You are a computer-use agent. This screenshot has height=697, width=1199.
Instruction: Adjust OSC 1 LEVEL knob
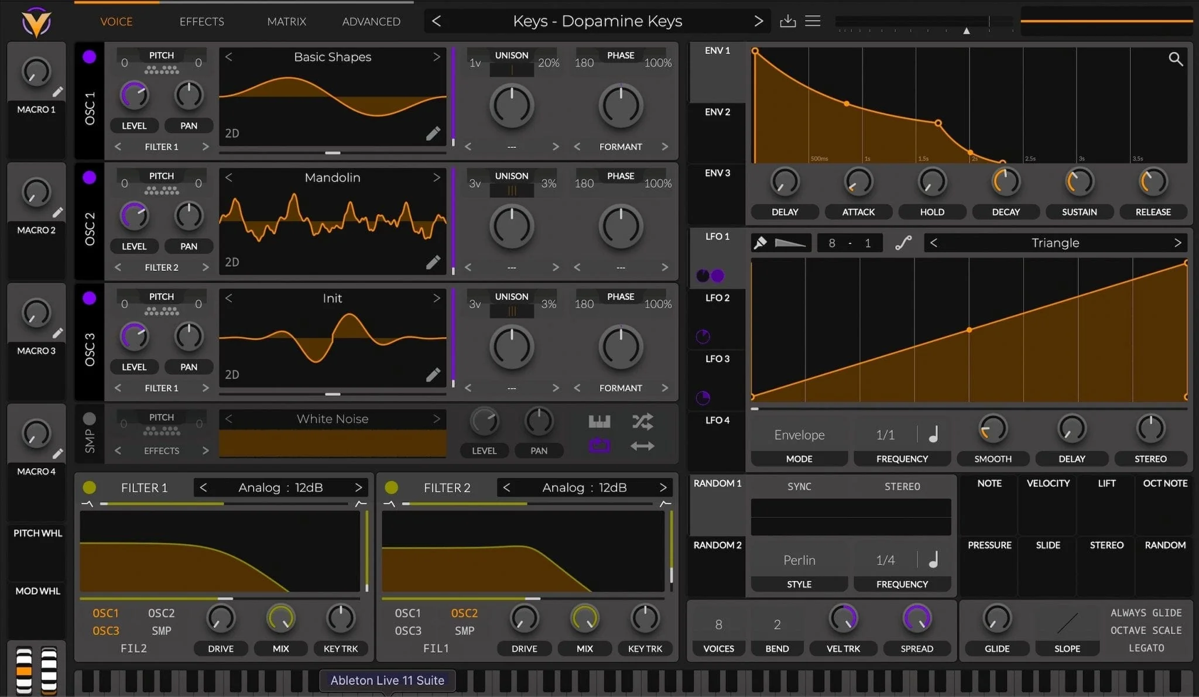(x=134, y=95)
